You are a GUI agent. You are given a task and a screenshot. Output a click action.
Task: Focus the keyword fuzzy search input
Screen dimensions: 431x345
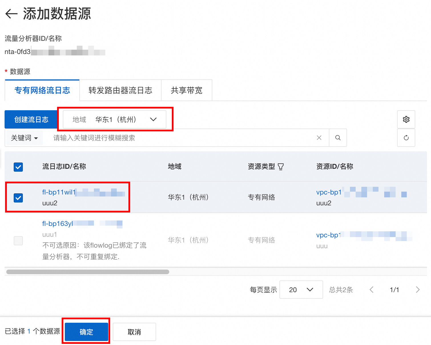[183, 138]
